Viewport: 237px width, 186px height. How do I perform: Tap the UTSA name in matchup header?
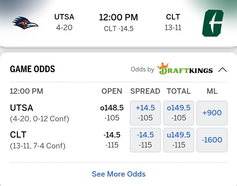pos(64,17)
